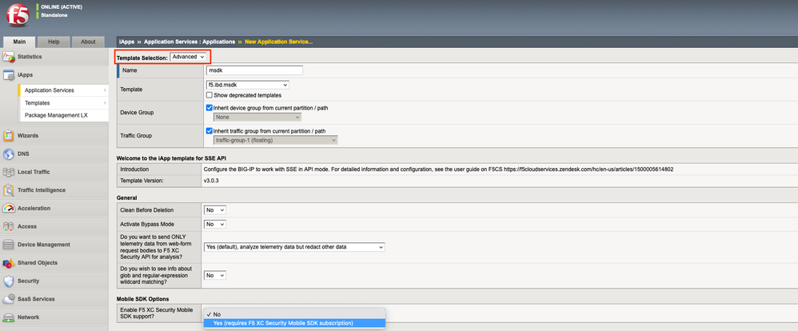Click the Network icon
The height and width of the screenshot is (331, 798).
[x=9, y=317]
